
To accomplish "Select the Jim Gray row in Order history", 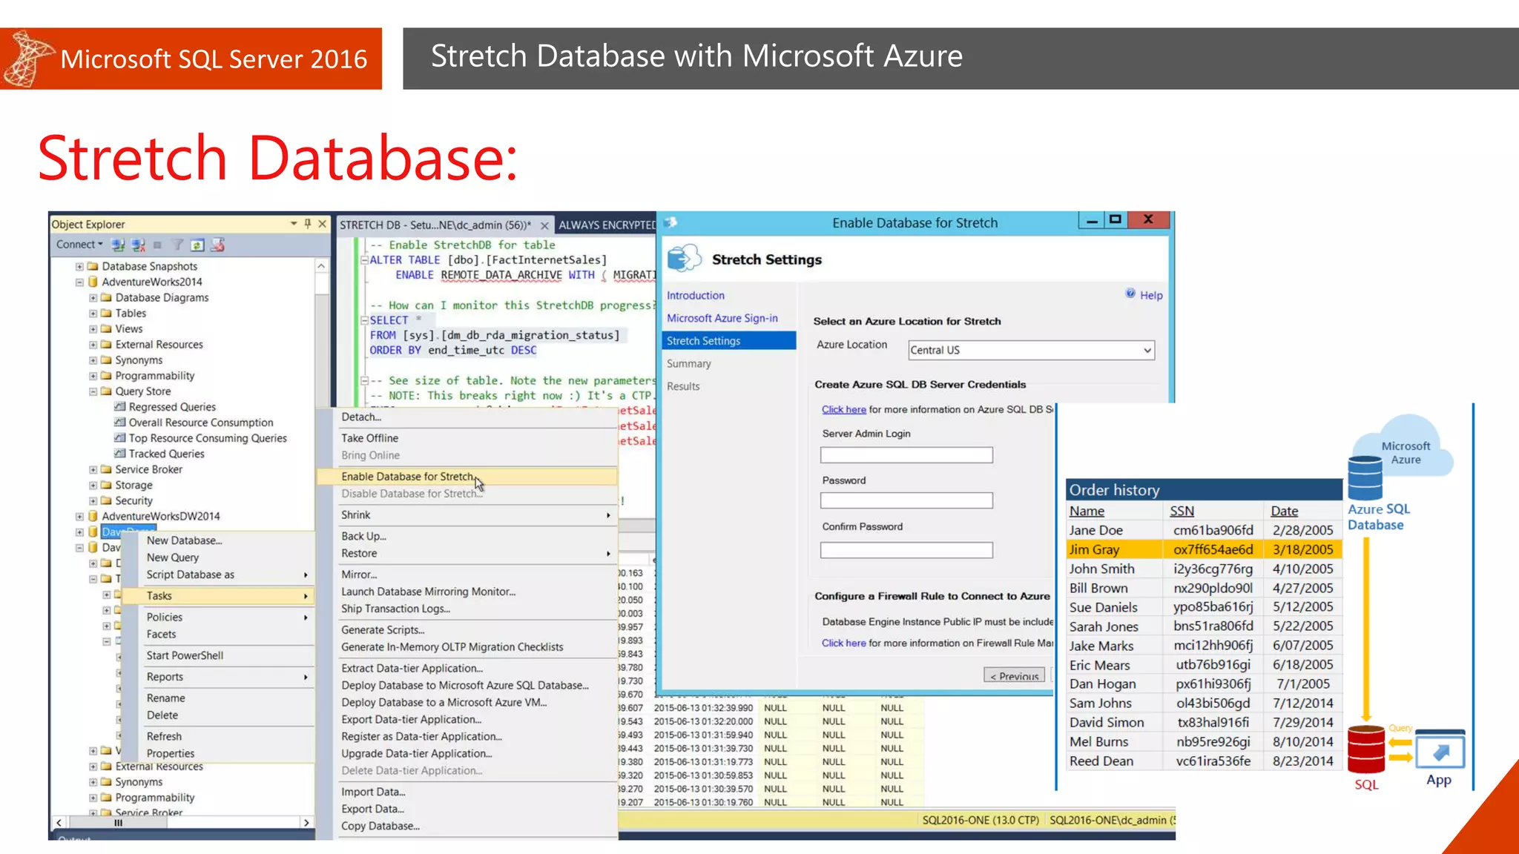I will coord(1204,549).
